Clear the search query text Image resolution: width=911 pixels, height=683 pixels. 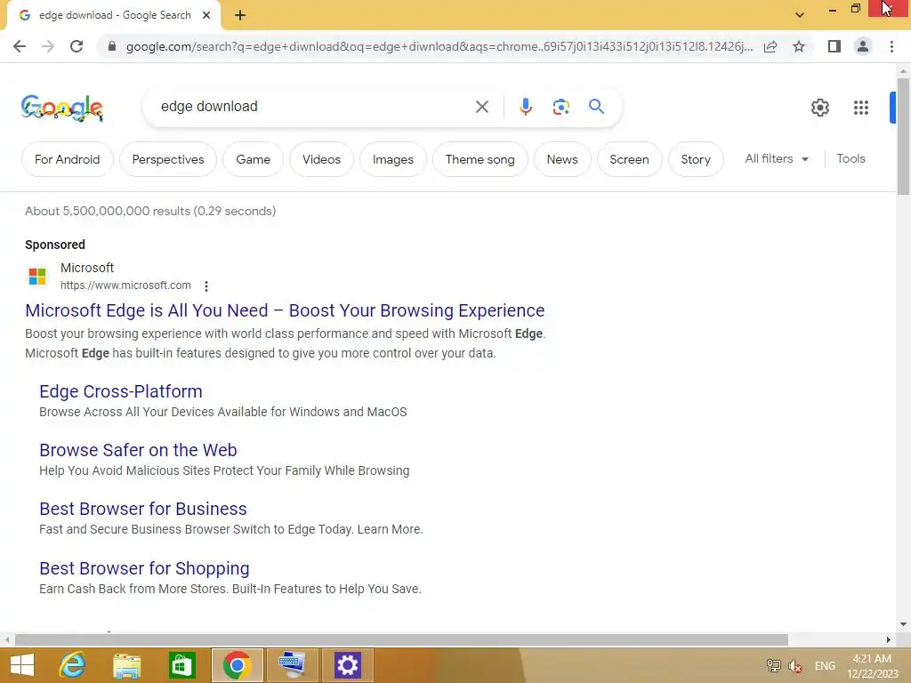point(481,107)
